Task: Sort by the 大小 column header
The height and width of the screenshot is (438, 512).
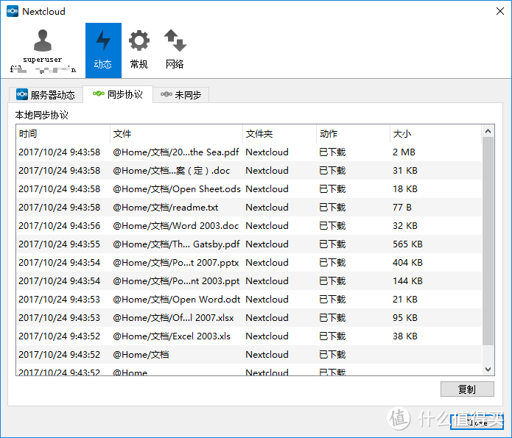Action: point(435,134)
